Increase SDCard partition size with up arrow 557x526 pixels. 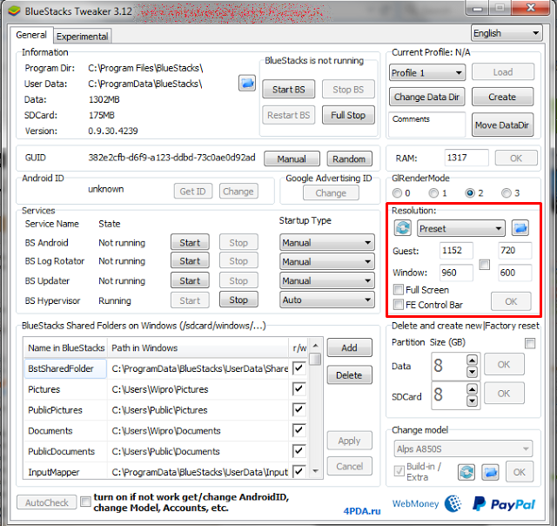pos(472,389)
